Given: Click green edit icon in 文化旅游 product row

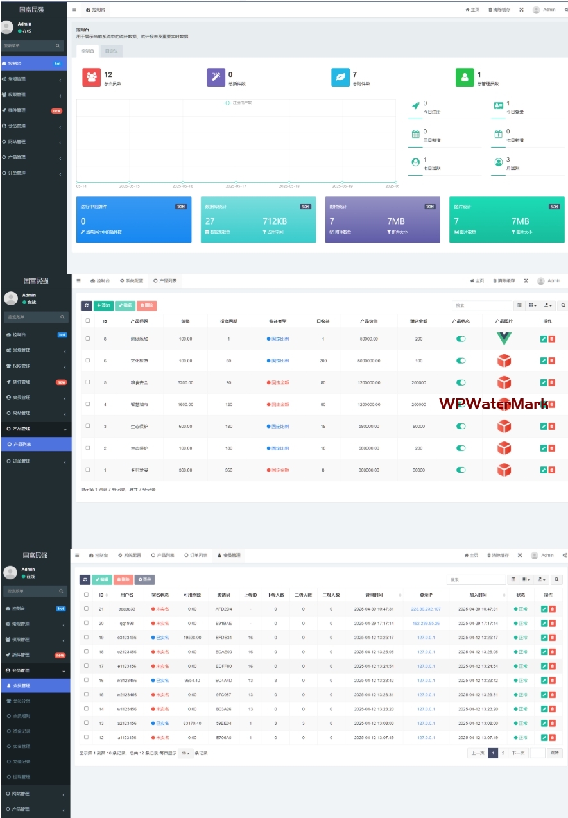Looking at the screenshot, I should pyautogui.click(x=544, y=361).
